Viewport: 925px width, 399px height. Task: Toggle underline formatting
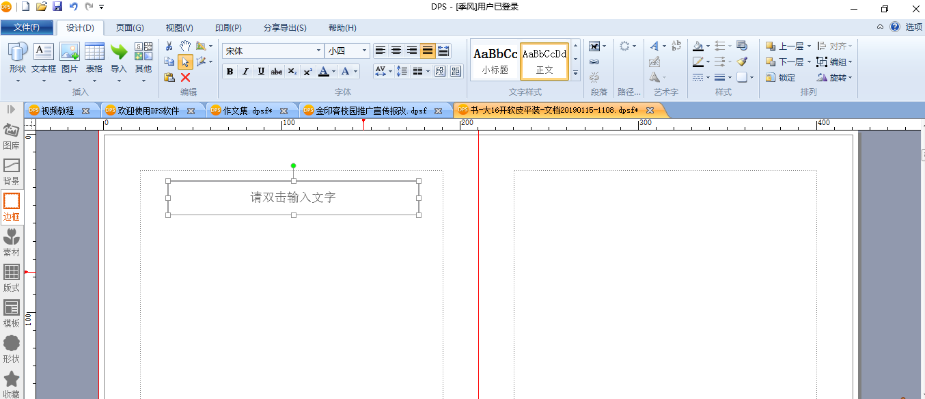[x=261, y=71]
